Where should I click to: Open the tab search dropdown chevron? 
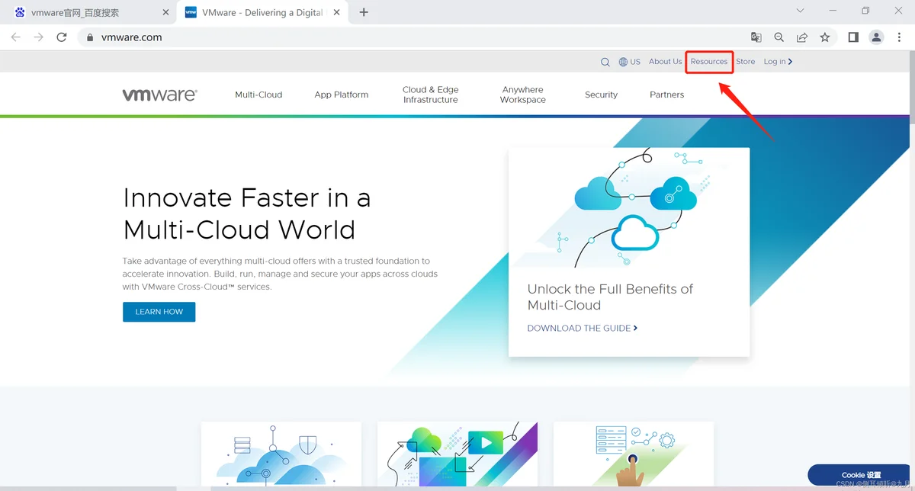coord(800,11)
